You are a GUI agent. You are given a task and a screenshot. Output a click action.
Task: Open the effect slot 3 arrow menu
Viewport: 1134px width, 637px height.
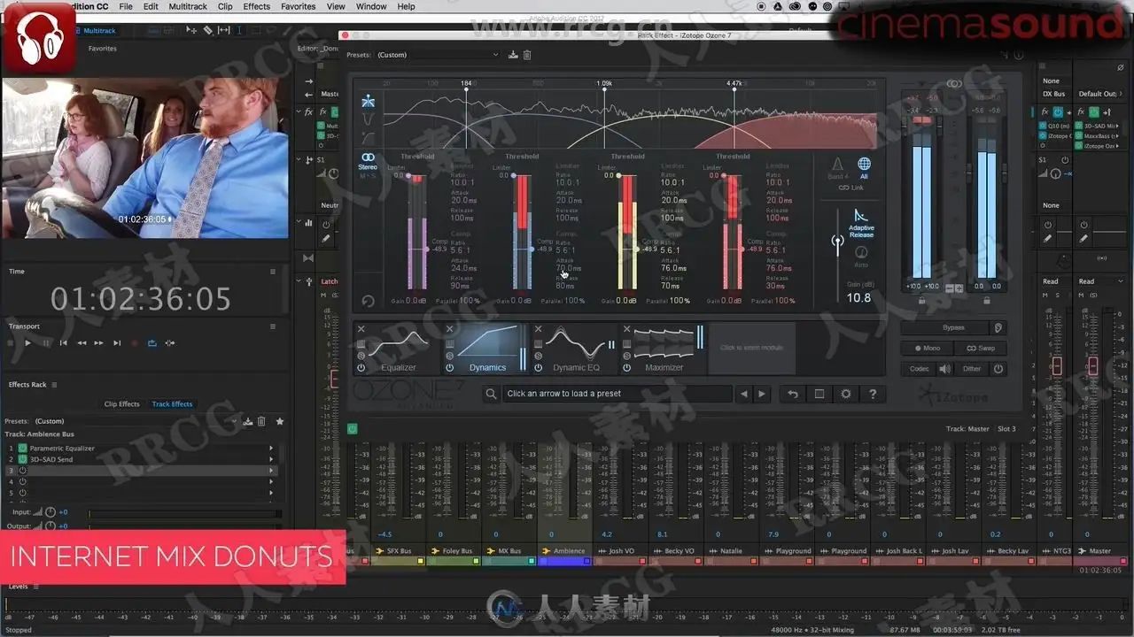(x=271, y=470)
